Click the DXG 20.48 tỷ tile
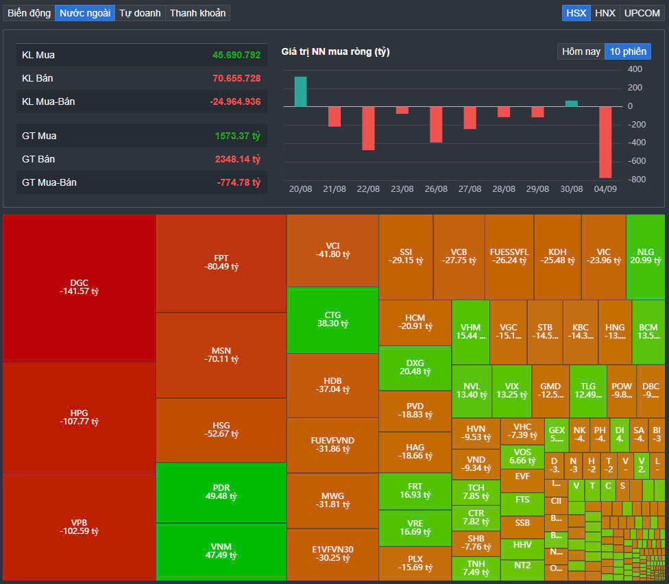 415,367
